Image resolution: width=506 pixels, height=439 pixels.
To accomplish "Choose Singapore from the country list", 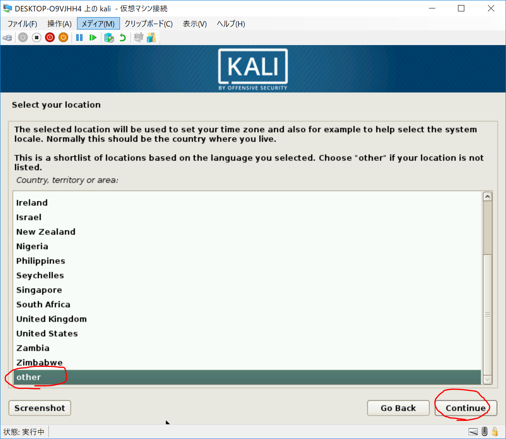I will click(x=39, y=290).
